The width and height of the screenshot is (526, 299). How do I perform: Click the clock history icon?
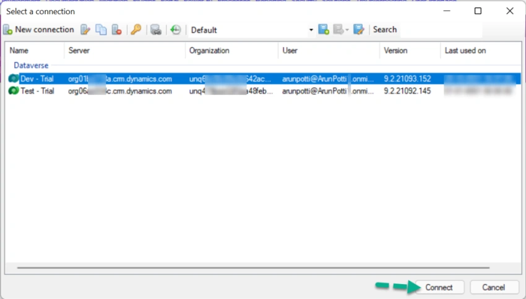[176, 30]
